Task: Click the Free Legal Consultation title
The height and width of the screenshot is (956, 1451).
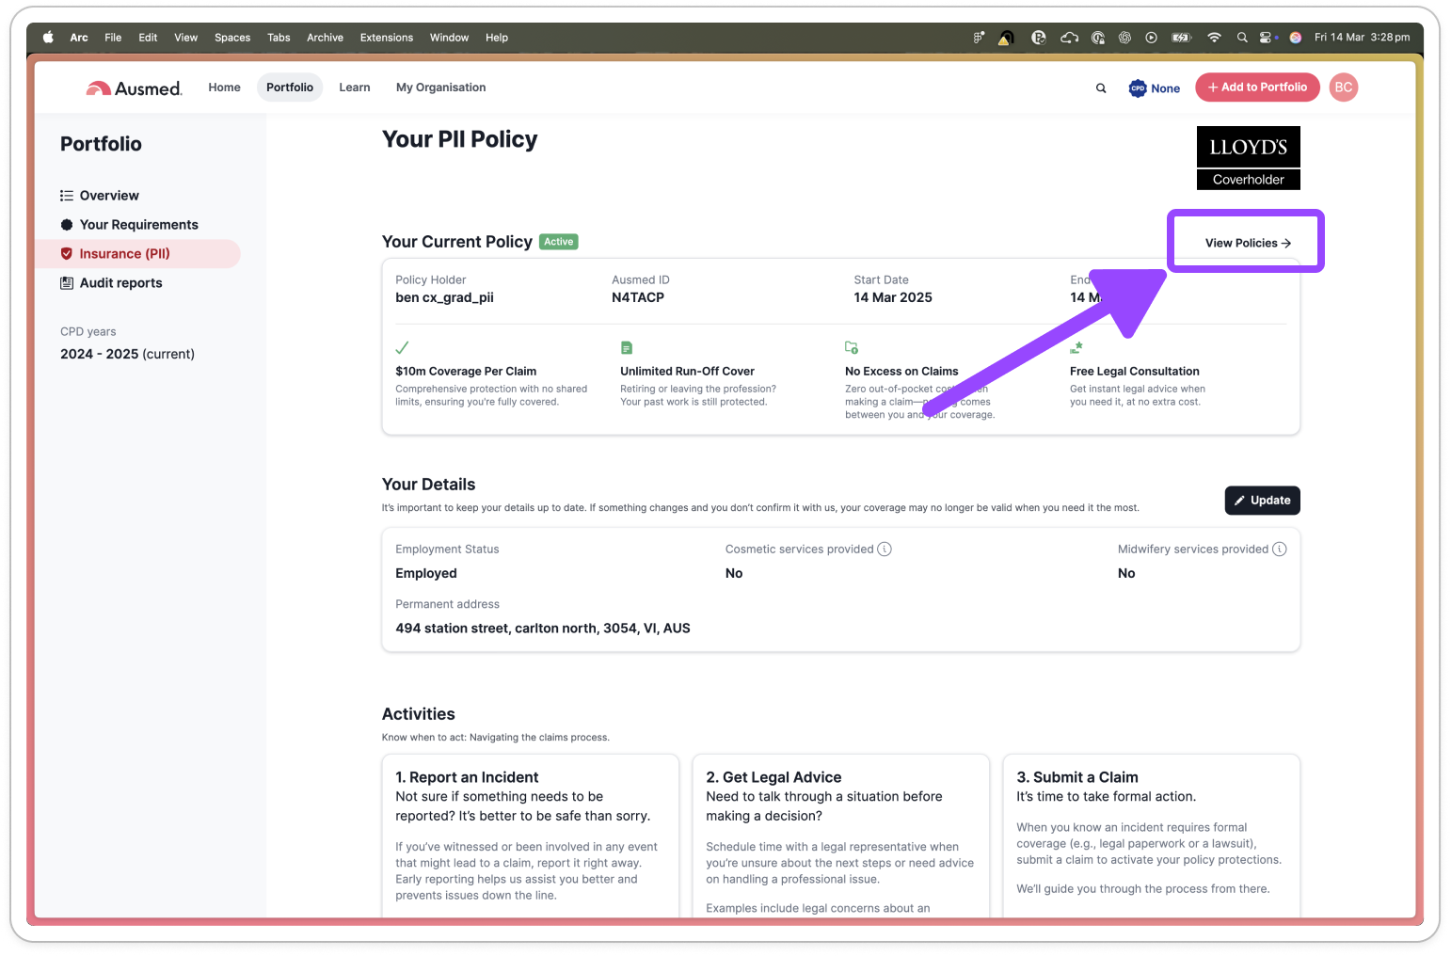Action: point(1135,372)
